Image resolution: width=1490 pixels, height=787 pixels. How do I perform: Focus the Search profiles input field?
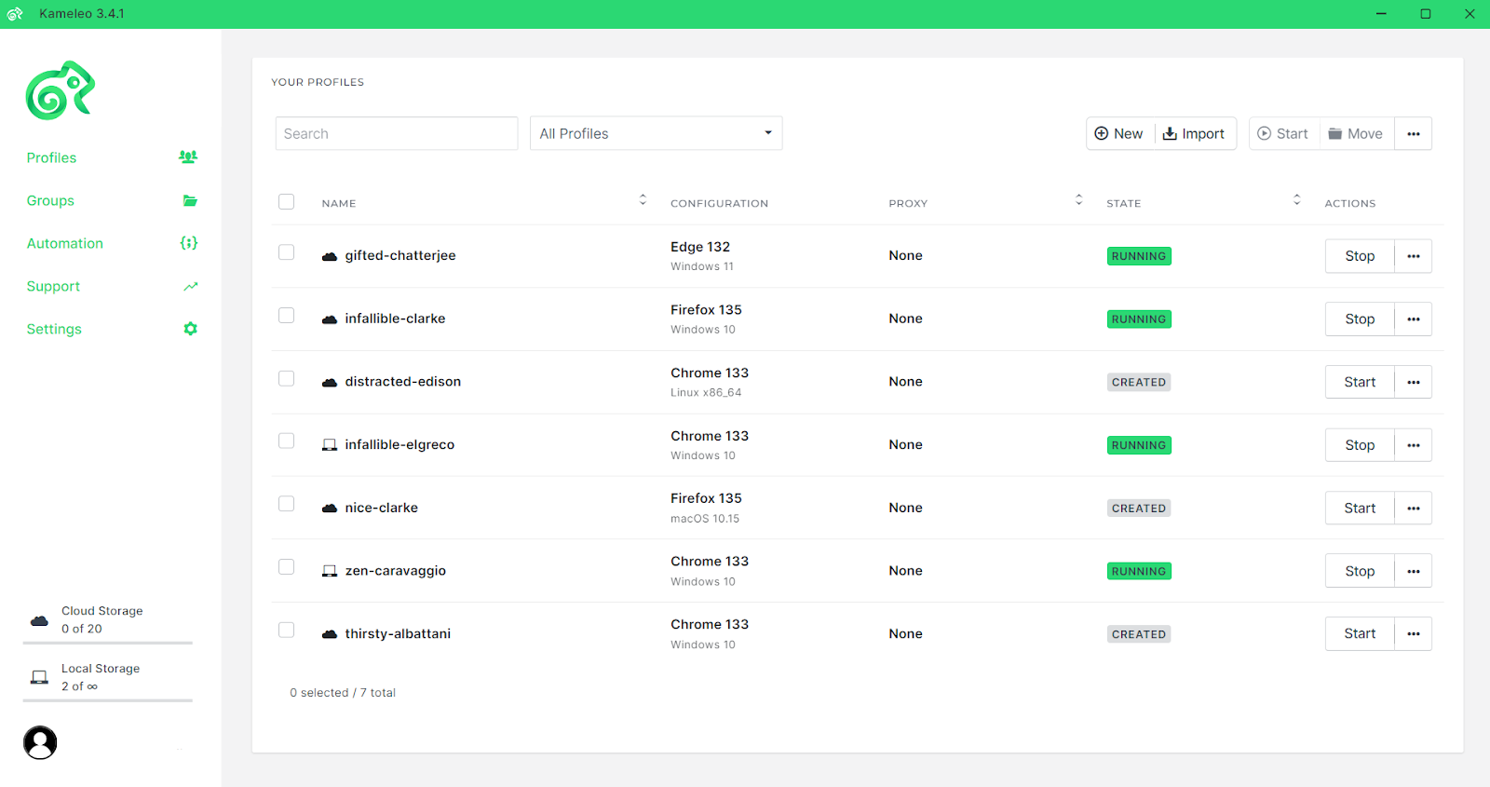tap(396, 133)
